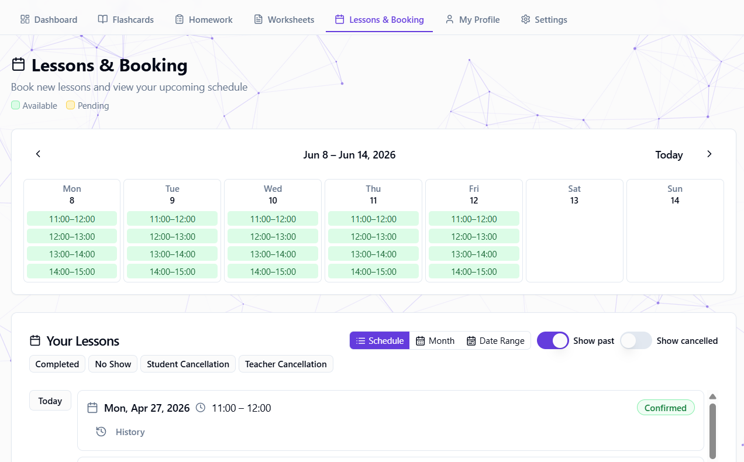
Task: Click the Jun 8 – Jun 14, 2026 heading
Action: [350, 155]
